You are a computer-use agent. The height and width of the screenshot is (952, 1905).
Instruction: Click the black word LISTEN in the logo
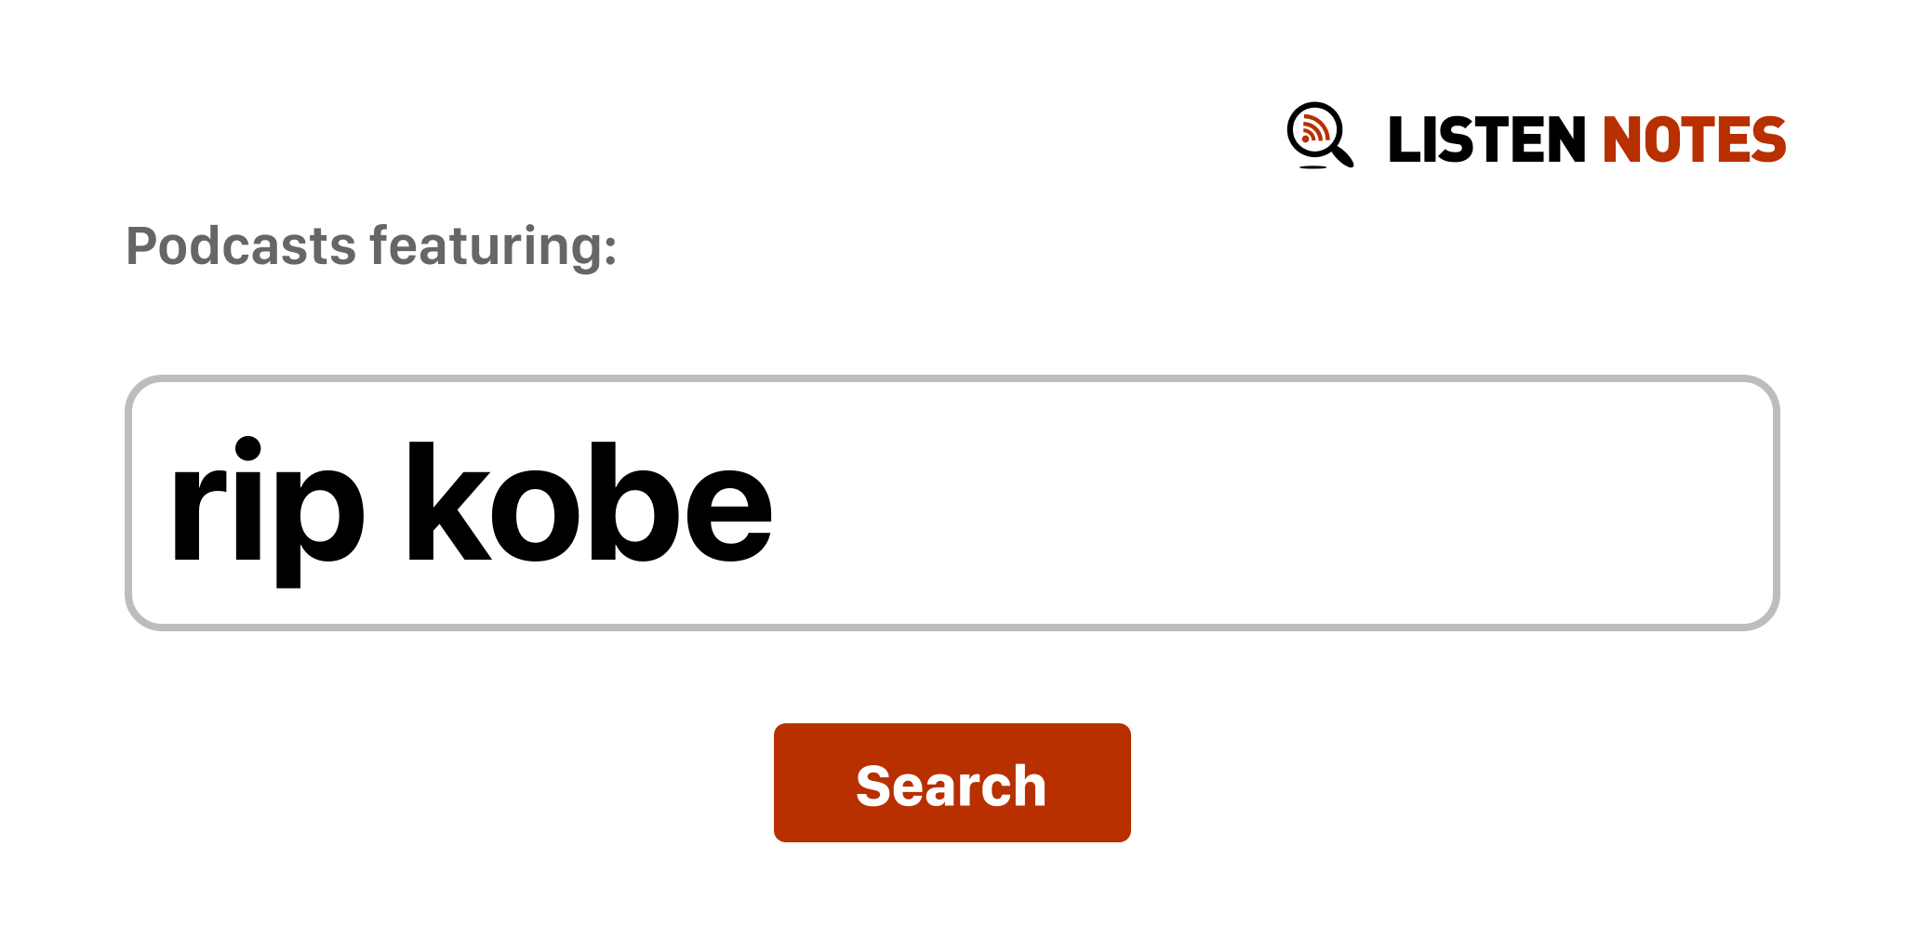(x=1485, y=139)
